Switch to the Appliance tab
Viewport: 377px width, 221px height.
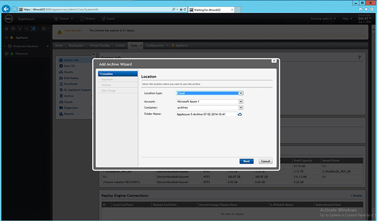click(180, 46)
